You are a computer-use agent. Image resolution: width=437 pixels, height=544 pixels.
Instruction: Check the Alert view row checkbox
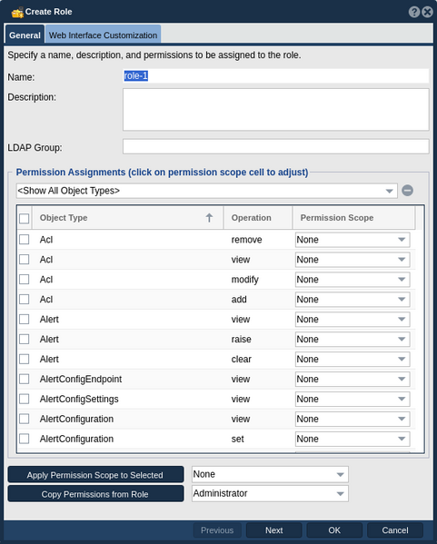24,319
